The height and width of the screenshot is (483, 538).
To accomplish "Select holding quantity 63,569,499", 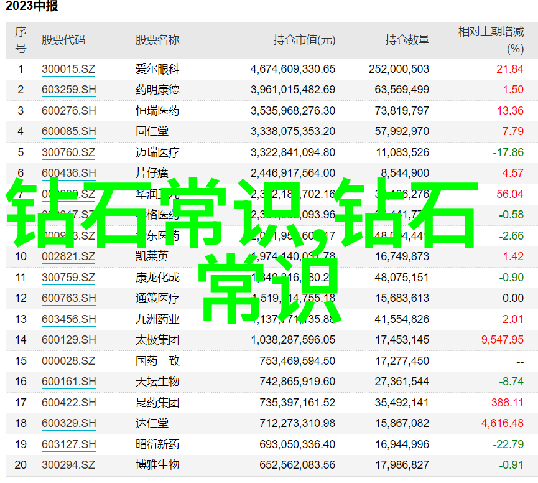I will click(402, 90).
